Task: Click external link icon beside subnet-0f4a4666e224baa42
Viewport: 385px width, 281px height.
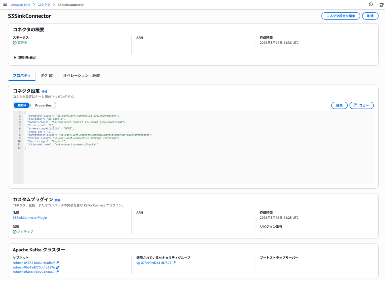Action: 57,272
